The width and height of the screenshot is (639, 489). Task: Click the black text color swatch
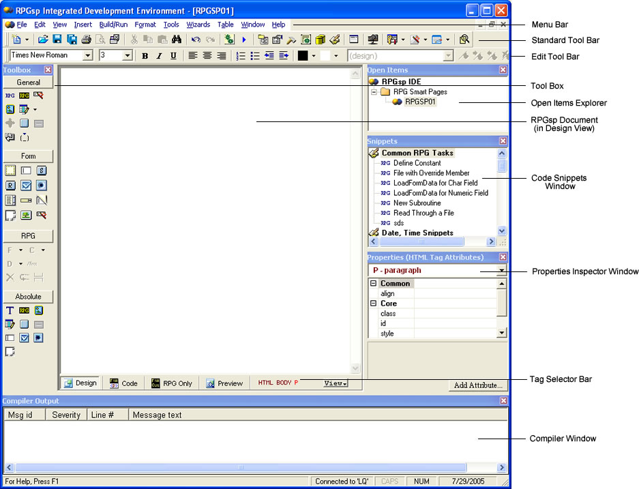(303, 56)
